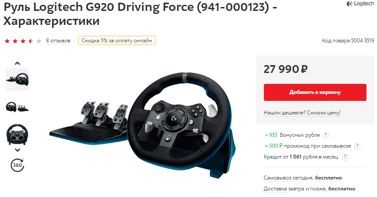Open the 8 отзывов reviews link
Viewport: 377px width, 197px height.
pos(58,41)
